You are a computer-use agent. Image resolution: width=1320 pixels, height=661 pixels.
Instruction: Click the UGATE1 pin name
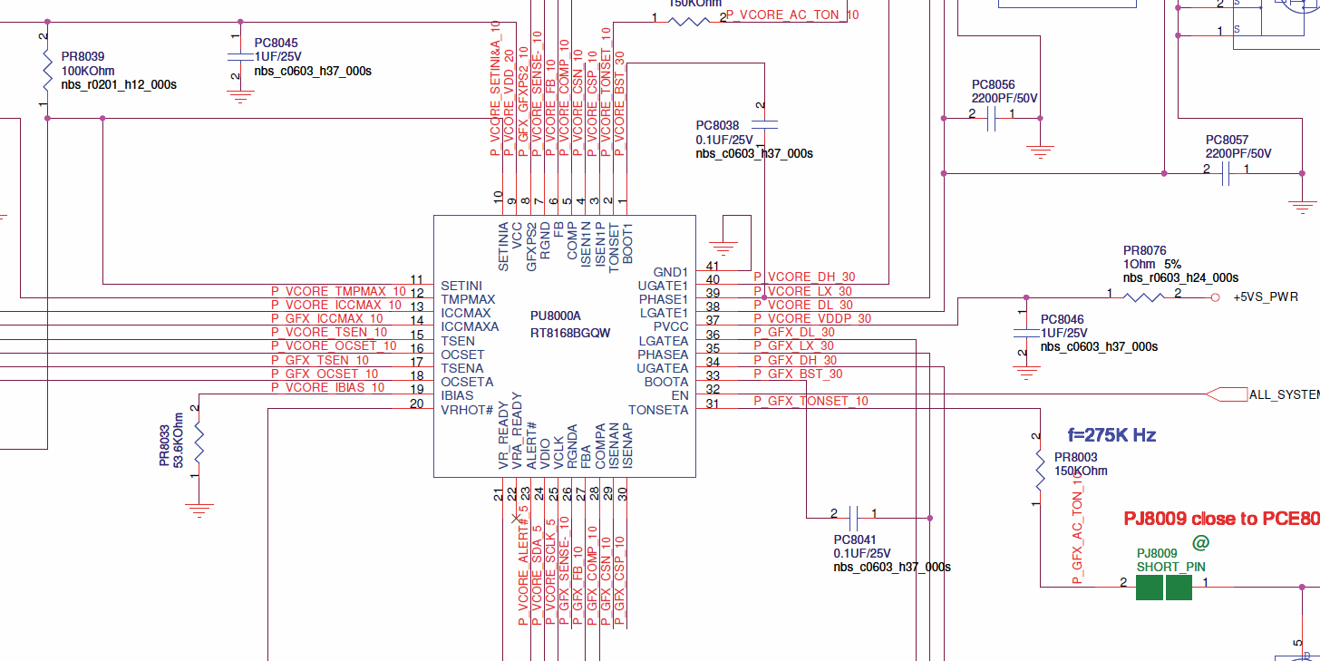tap(664, 286)
